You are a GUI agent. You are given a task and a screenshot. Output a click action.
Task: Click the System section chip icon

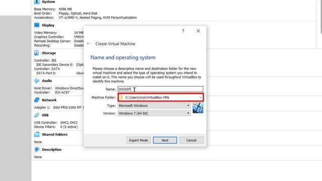(37, 2)
